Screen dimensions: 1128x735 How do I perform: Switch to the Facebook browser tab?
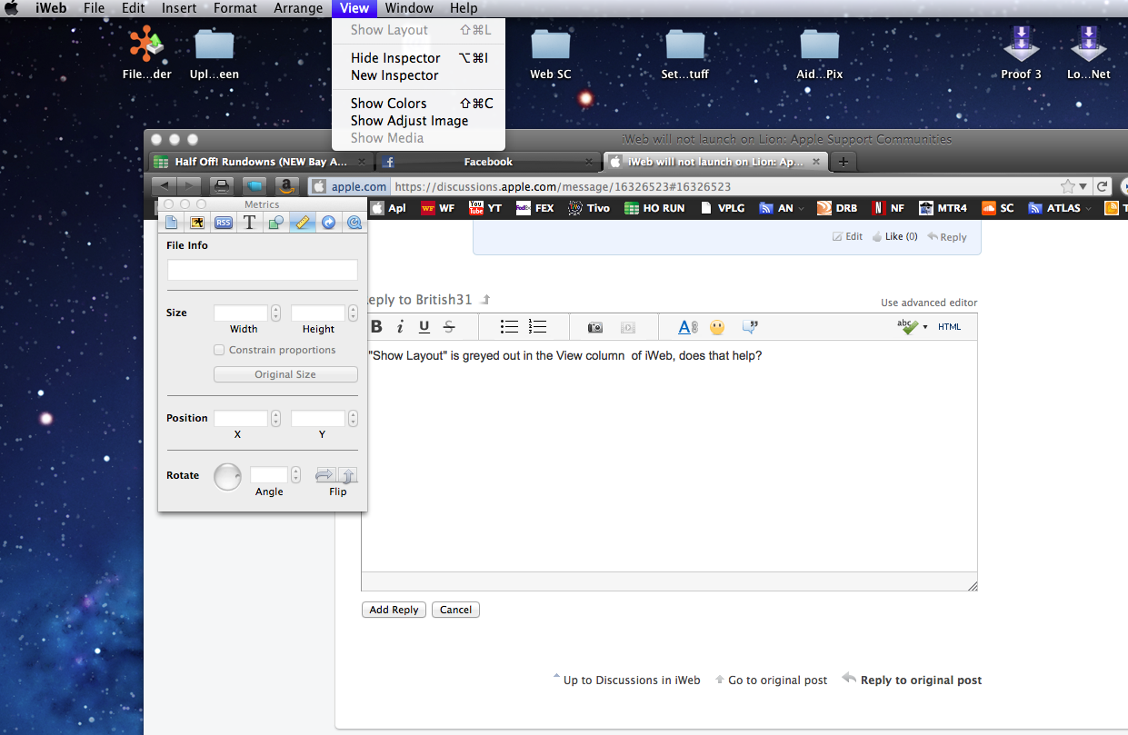point(488,162)
